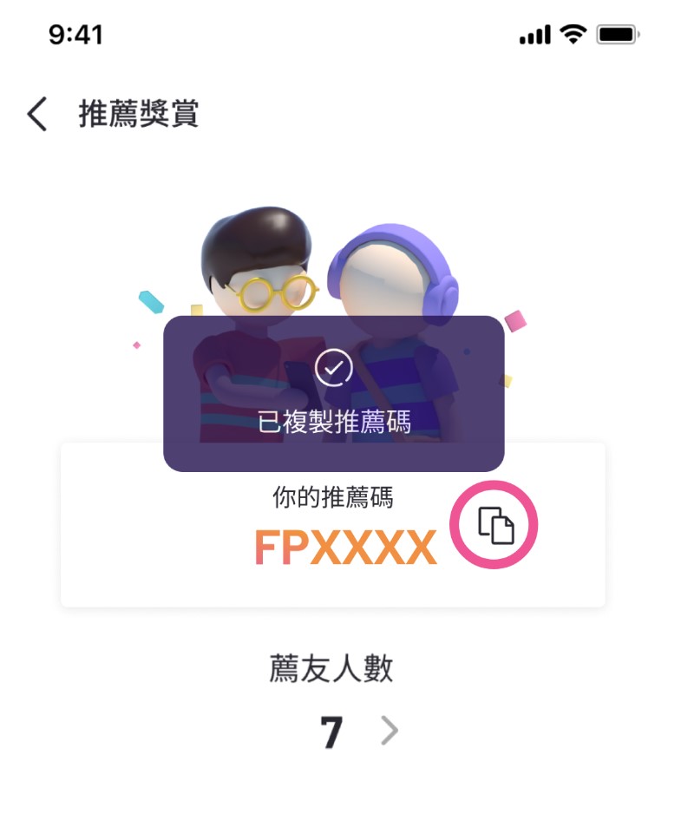Viewport: 681px width, 840px height.
Task: Tap the cellular signal bars icon
Action: (x=535, y=36)
